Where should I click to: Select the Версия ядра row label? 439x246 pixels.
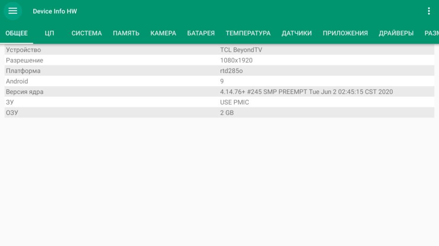(x=24, y=92)
